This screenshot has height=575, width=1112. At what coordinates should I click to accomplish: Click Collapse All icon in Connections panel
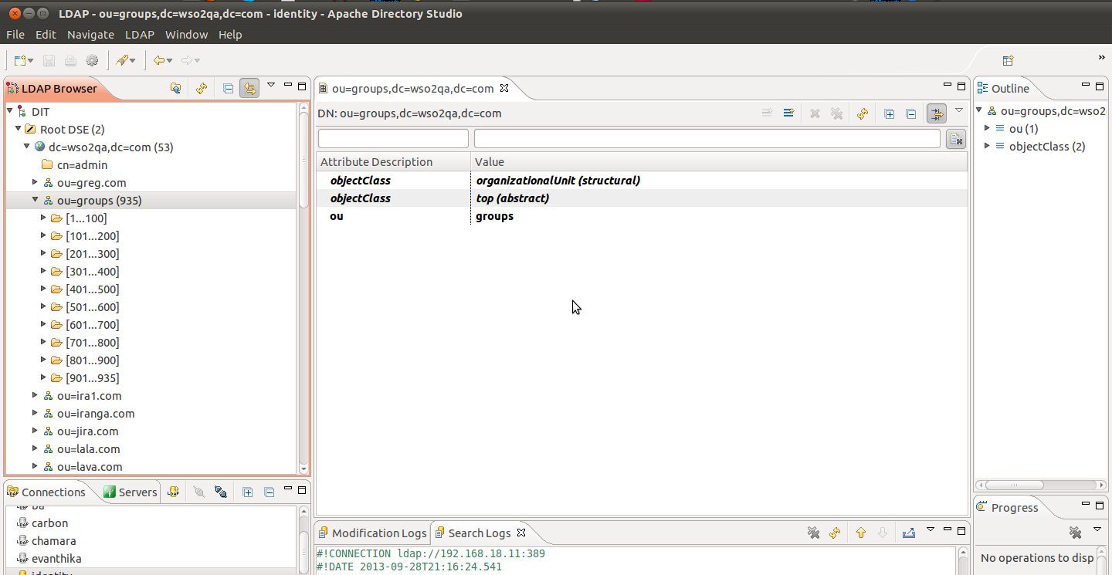coord(269,492)
